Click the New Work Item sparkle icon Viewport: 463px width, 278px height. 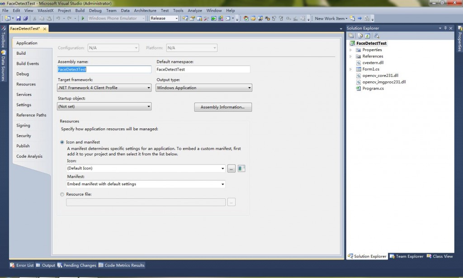[352, 18]
